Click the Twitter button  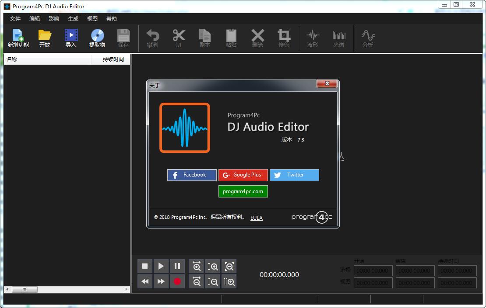(294, 175)
